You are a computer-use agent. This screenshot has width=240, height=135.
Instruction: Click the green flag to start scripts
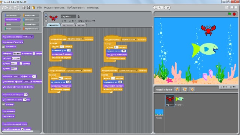coord(229,14)
